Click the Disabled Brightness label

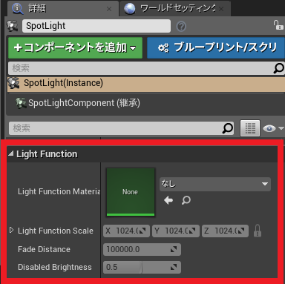click(55, 267)
